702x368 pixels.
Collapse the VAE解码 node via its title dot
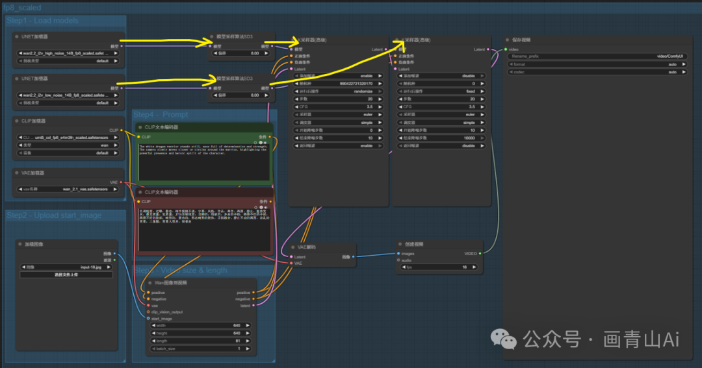tap(292, 247)
